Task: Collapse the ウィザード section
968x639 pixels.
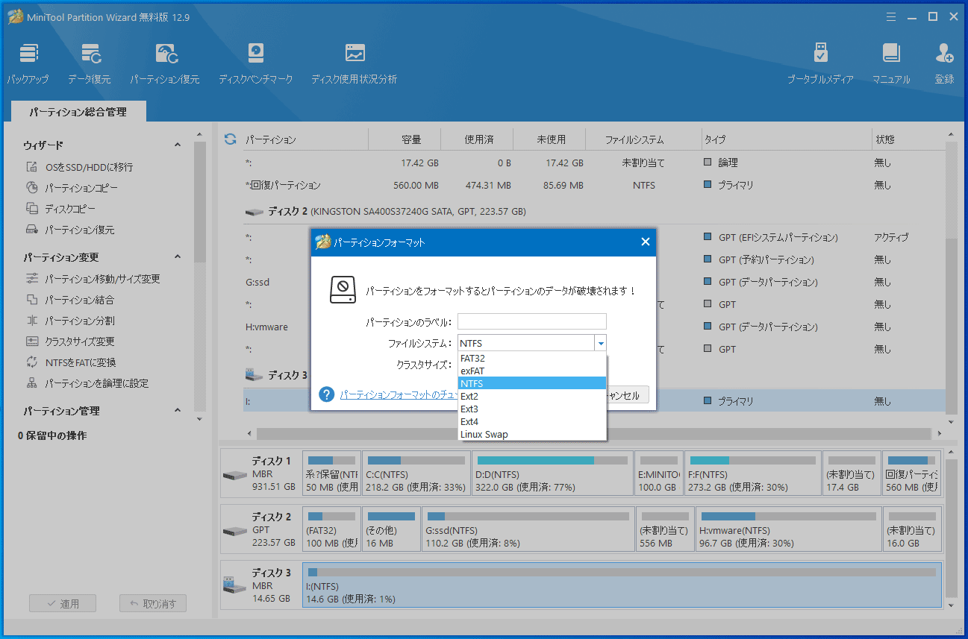Action: click(178, 145)
